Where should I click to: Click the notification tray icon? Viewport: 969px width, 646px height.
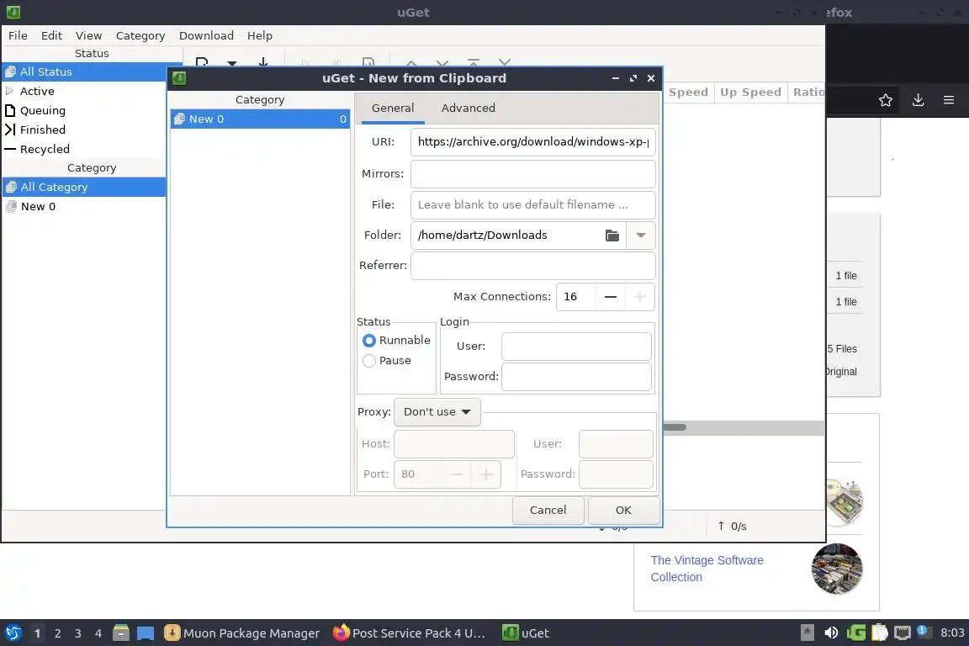(924, 632)
